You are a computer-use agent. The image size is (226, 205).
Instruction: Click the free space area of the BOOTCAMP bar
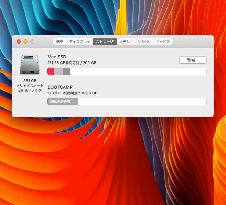[142, 101]
